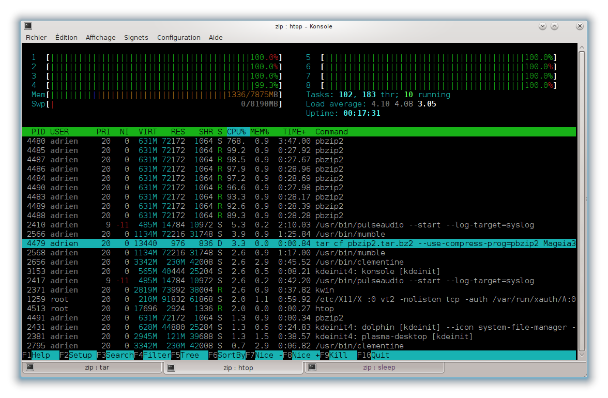The image size is (608, 398).
Task: Click the Mem usage meter bar
Action: tap(157, 95)
